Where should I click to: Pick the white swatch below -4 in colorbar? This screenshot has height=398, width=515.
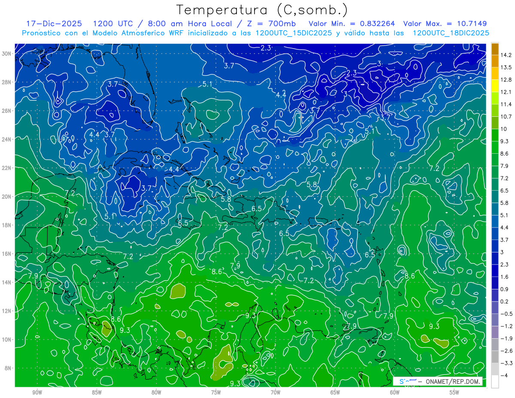pyautogui.click(x=495, y=382)
